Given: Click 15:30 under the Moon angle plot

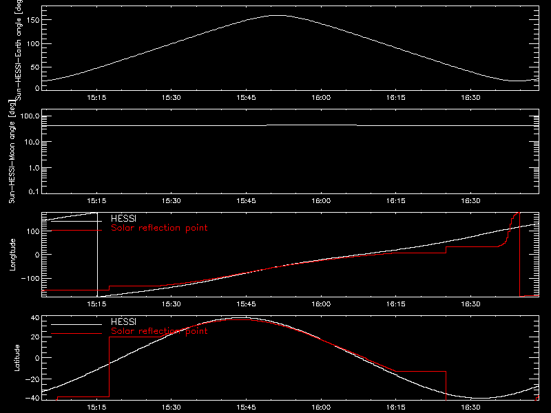Looking at the screenshot, I should click(x=171, y=200).
